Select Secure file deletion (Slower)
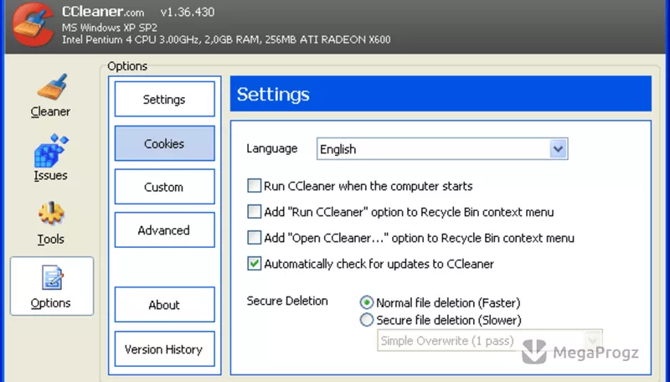 pyautogui.click(x=366, y=320)
